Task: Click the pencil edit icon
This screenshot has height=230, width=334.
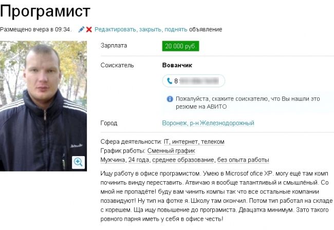Action: click(x=81, y=29)
